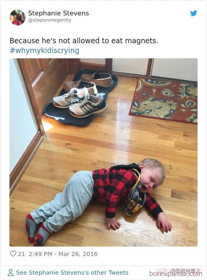Click the sneakers in the tweet photo
The height and width of the screenshot is (280, 207).
click(80, 102)
